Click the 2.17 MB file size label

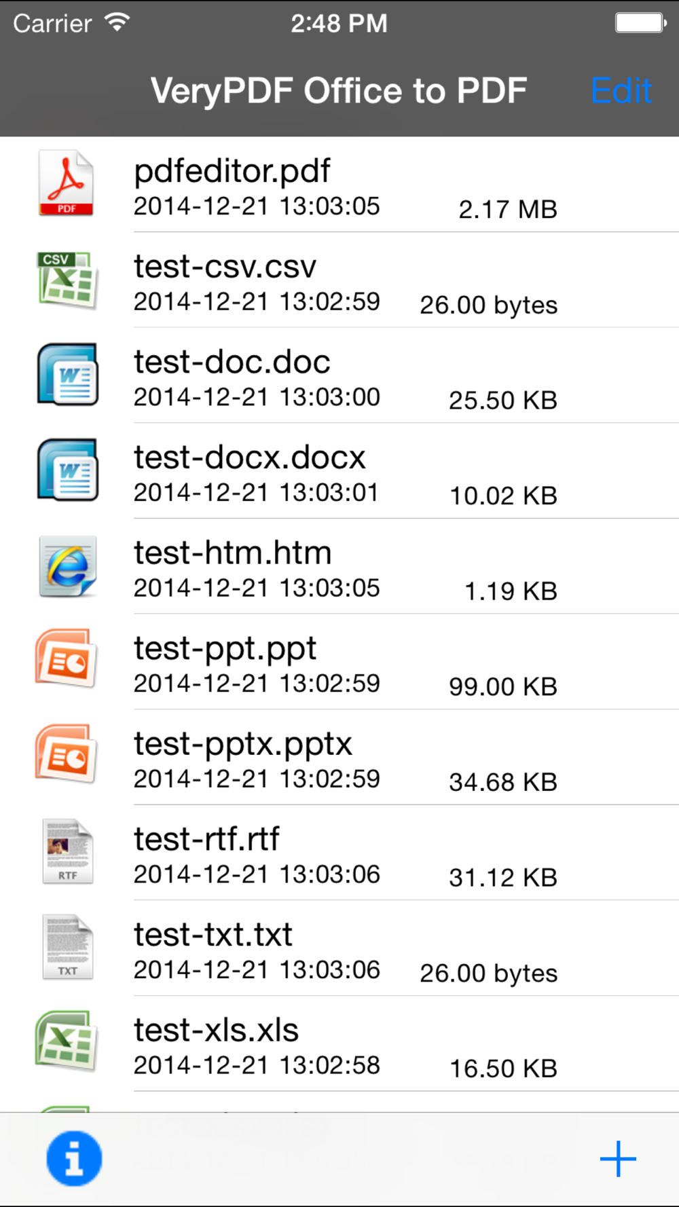(508, 209)
